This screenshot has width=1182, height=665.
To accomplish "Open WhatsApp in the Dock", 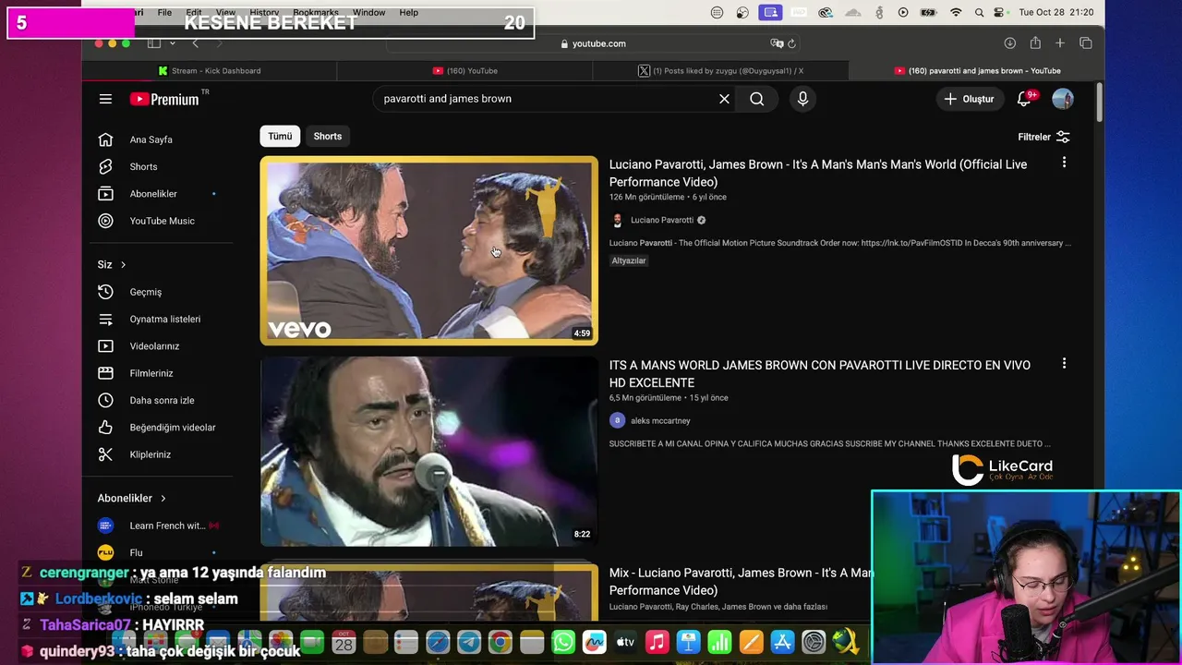I will 563,642.
